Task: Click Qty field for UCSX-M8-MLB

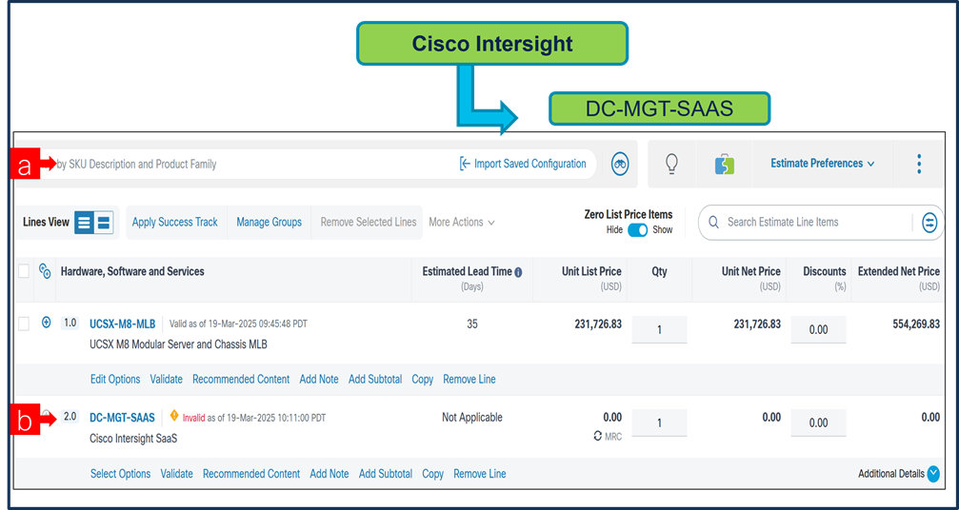Action: click(659, 330)
